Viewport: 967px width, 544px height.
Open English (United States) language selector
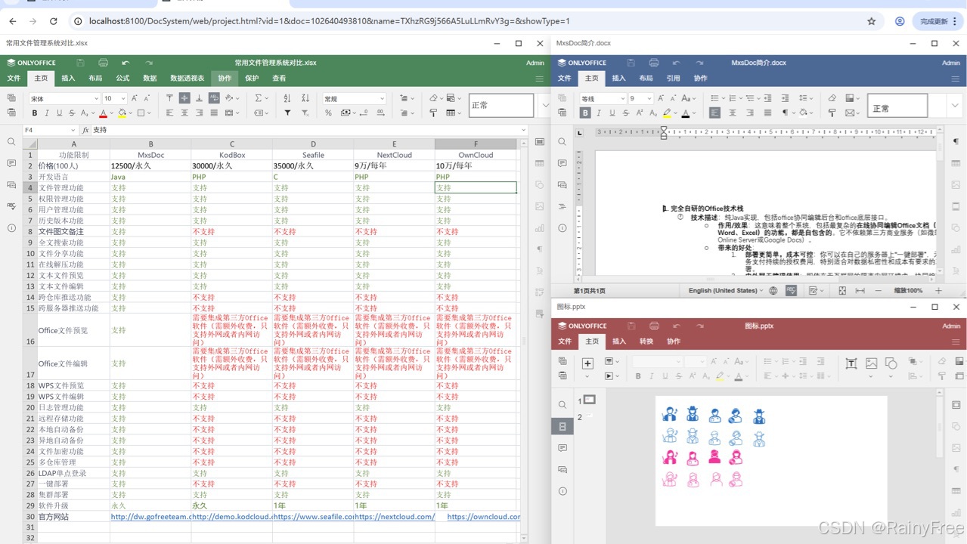(724, 290)
